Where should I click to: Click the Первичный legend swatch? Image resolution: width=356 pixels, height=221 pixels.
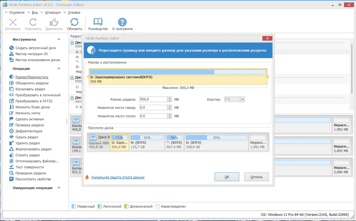point(73,207)
